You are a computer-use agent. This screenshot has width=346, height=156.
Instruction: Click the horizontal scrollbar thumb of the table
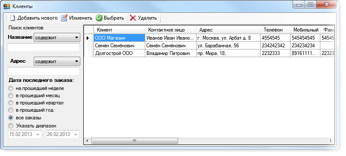pos(135,141)
